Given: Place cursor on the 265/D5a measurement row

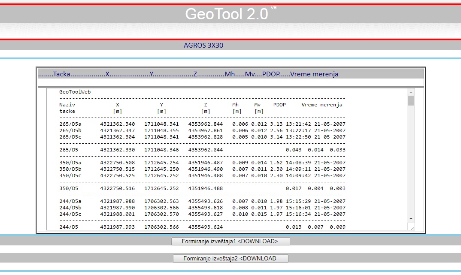Looking at the screenshot, I should tap(202, 124).
